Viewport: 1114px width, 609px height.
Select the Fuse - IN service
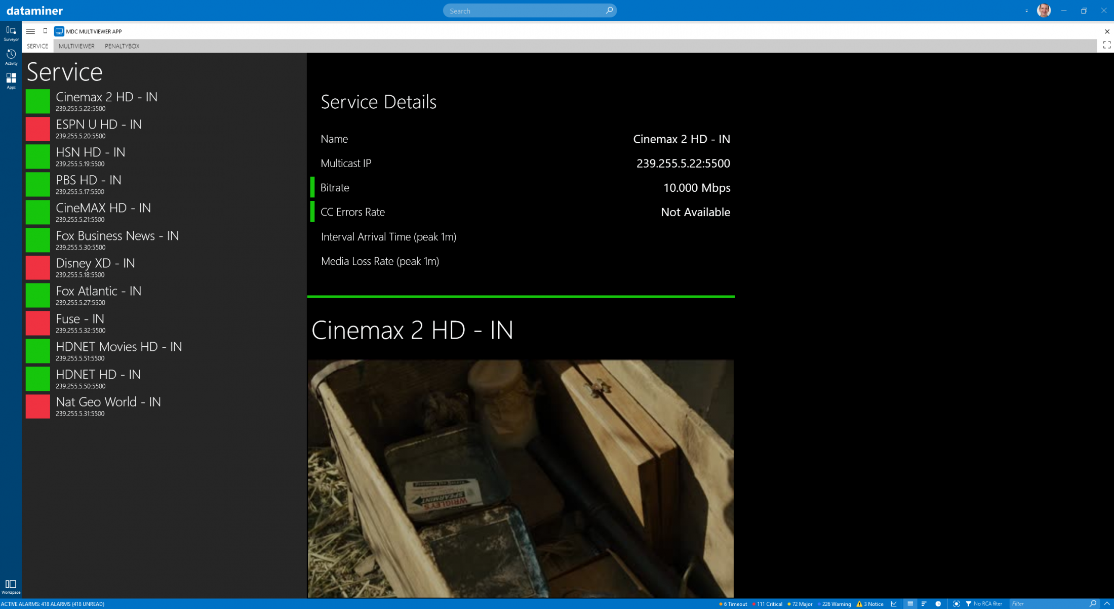(x=165, y=323)
